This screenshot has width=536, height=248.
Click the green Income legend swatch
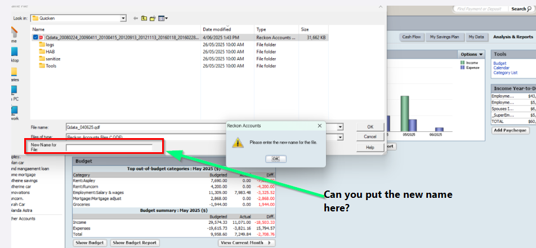[x=462, y=63]
